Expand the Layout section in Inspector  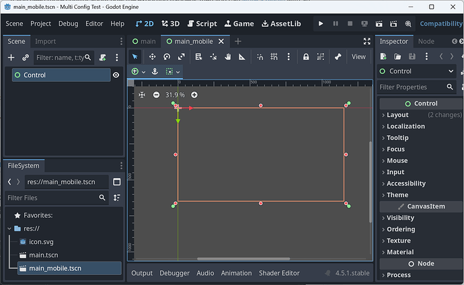click(397, 115)
